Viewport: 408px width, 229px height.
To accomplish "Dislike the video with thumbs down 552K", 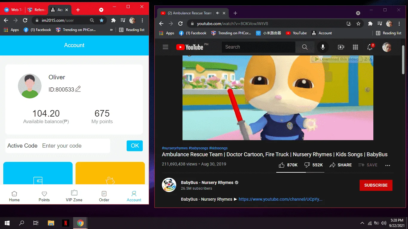I will [313, 165].
